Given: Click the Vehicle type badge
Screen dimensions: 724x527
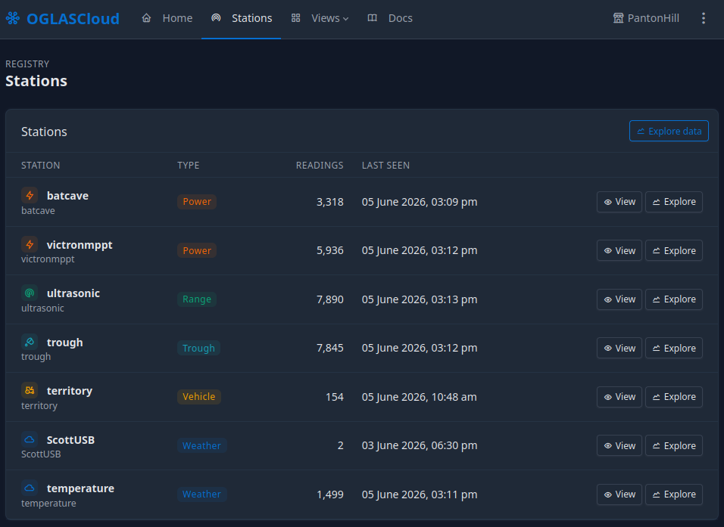Looking at the screenshot, I should click(199, 396).
